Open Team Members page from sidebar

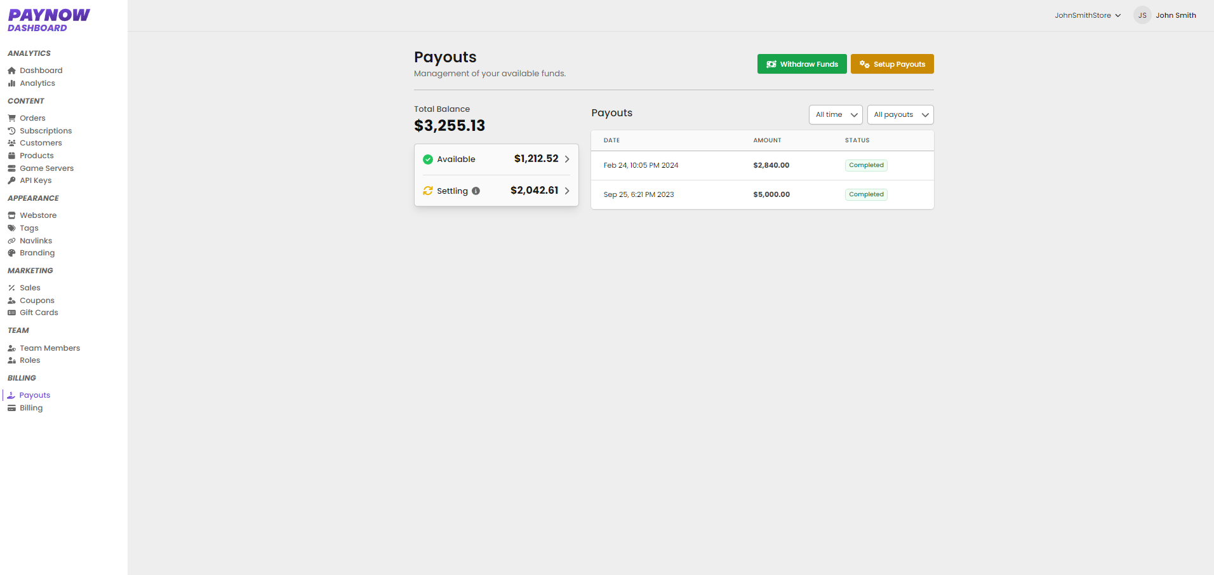click(x=50, y=348)
